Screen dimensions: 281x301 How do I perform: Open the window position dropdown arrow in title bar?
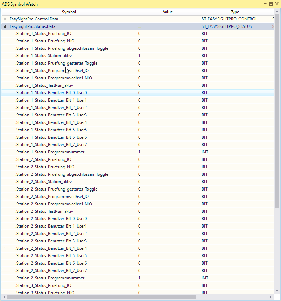point(265,4)
